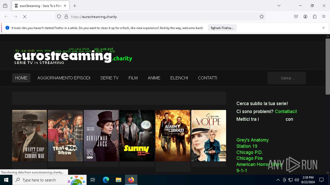Screen dimensions: 330x185
Task: Open the CONTATTI menu item
Action: click(208, 78)
